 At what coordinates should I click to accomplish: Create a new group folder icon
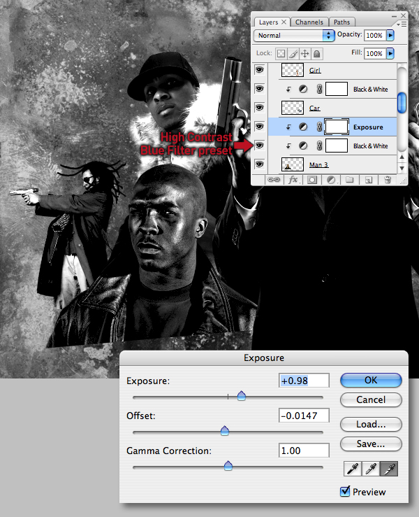coord(350,180)
